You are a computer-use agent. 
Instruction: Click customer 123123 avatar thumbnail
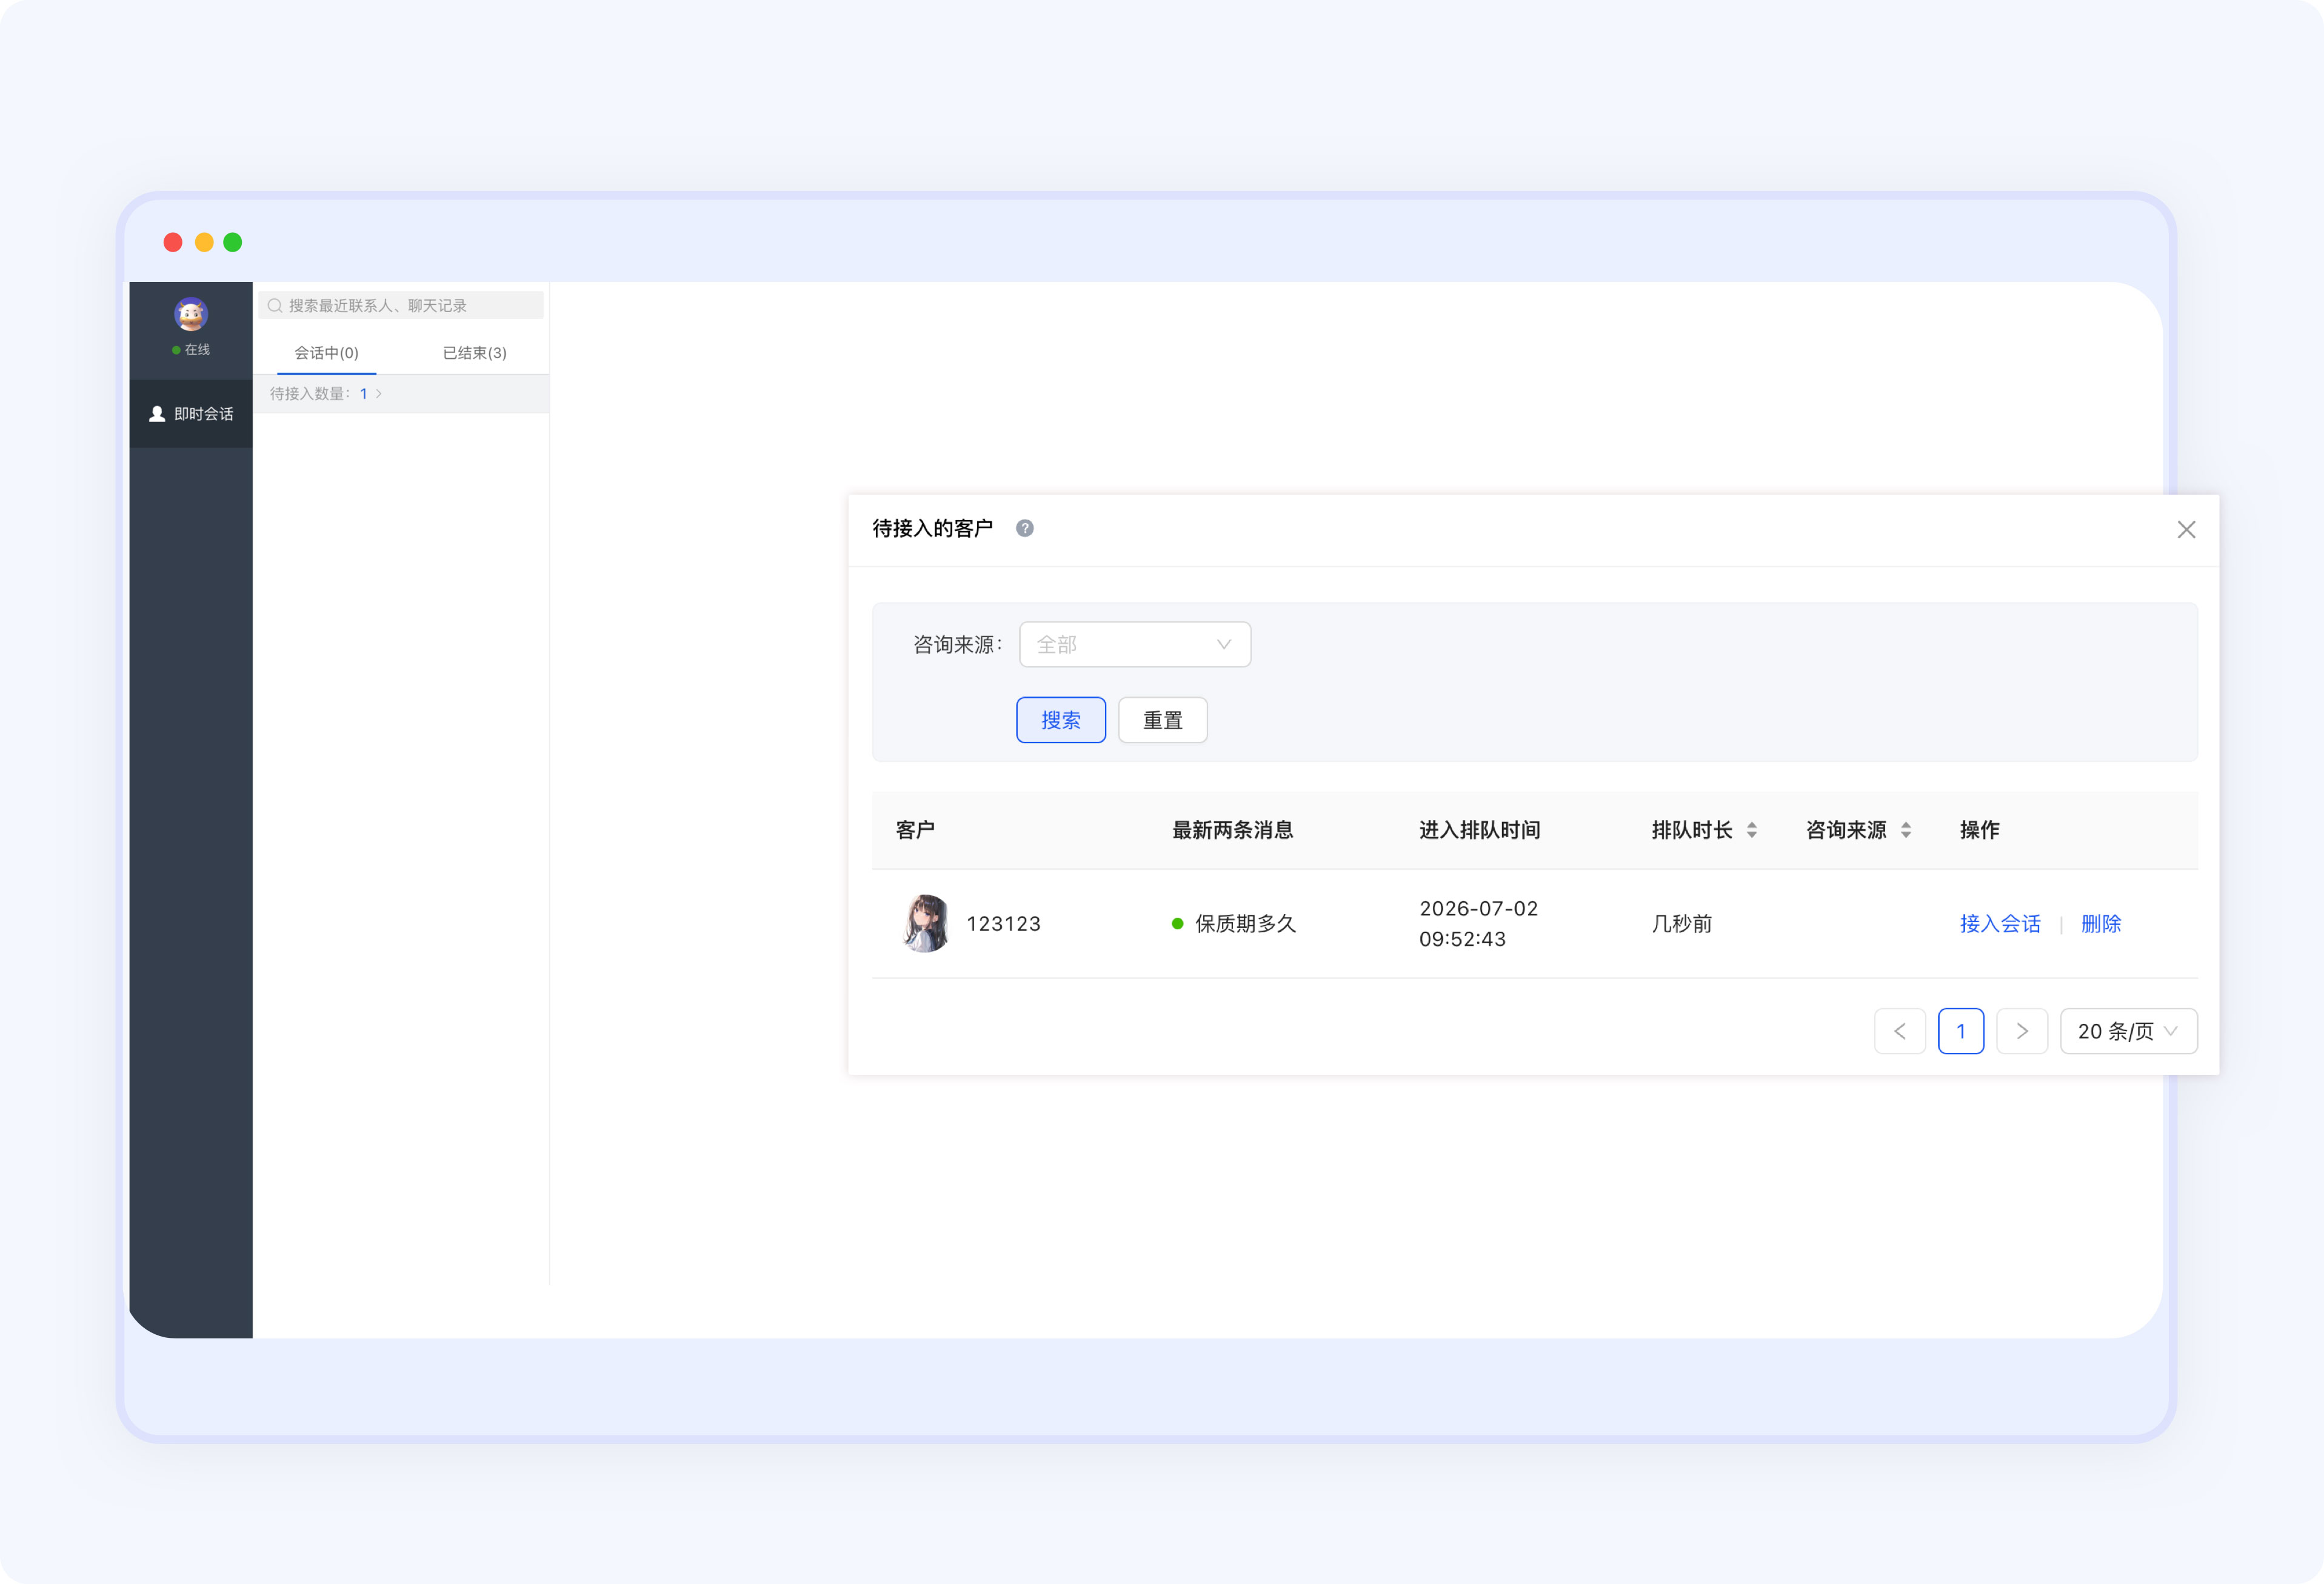click(926, 923)
